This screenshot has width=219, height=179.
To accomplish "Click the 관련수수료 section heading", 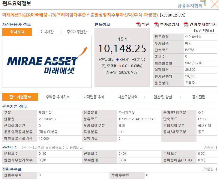I will (12, 169).
